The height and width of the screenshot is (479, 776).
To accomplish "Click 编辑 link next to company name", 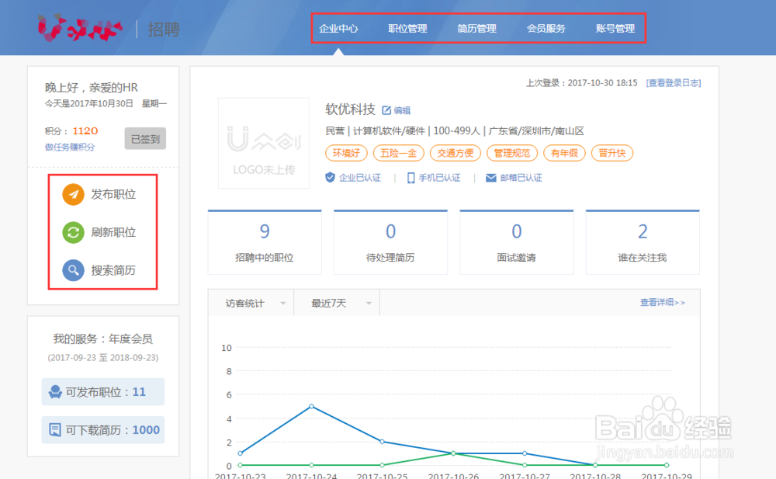I will click(402, 110).
